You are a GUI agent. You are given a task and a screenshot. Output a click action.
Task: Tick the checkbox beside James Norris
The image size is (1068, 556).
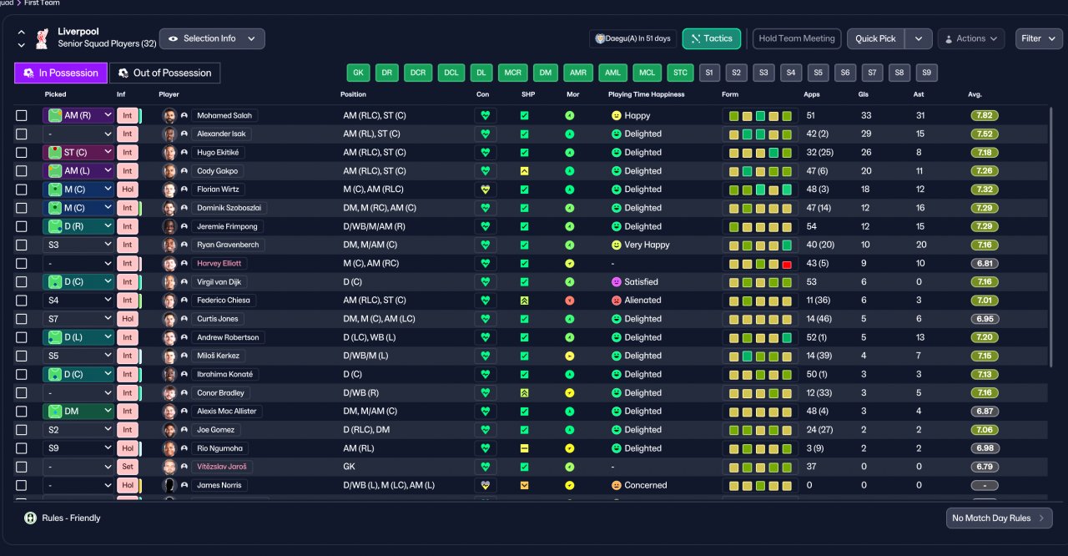click(x=22, y=485)
